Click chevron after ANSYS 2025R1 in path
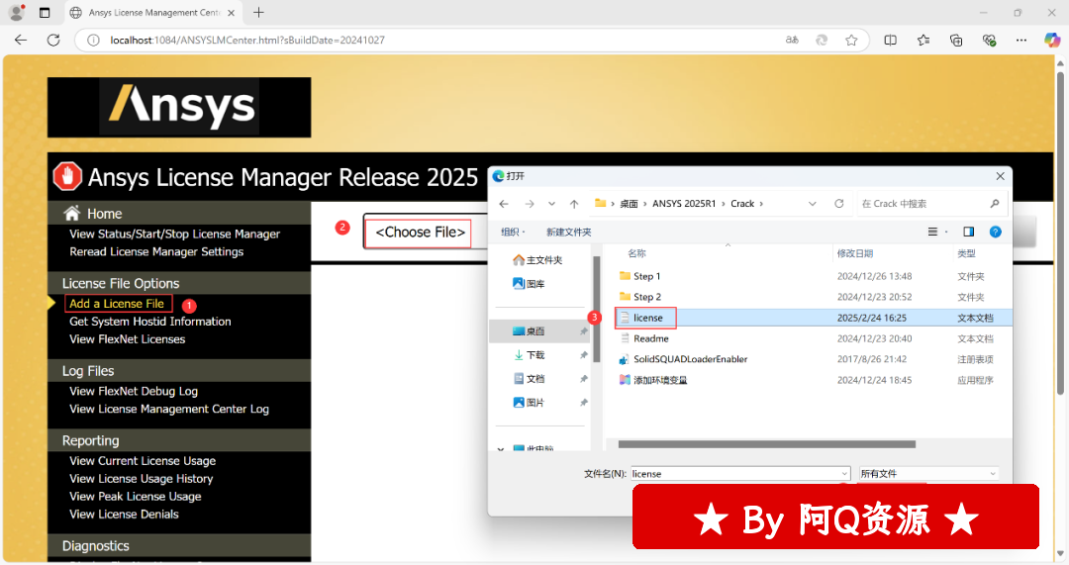 pos(724,204)
